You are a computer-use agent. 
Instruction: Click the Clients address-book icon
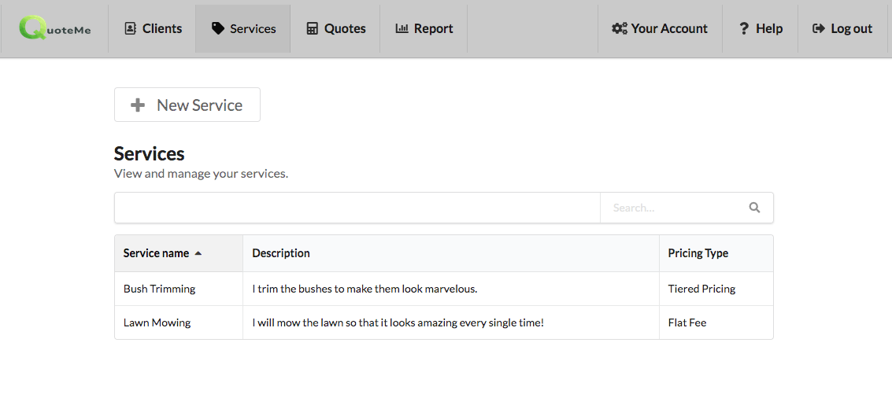click(x=130, y=28)
